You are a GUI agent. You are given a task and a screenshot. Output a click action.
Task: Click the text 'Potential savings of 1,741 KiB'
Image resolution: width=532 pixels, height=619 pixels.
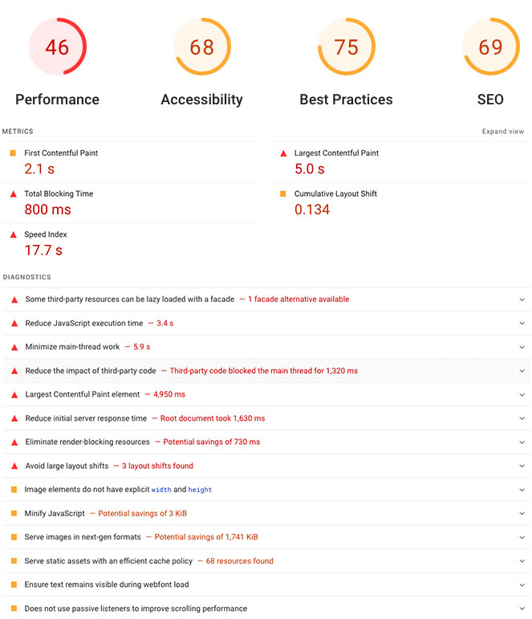coord(206,537)
